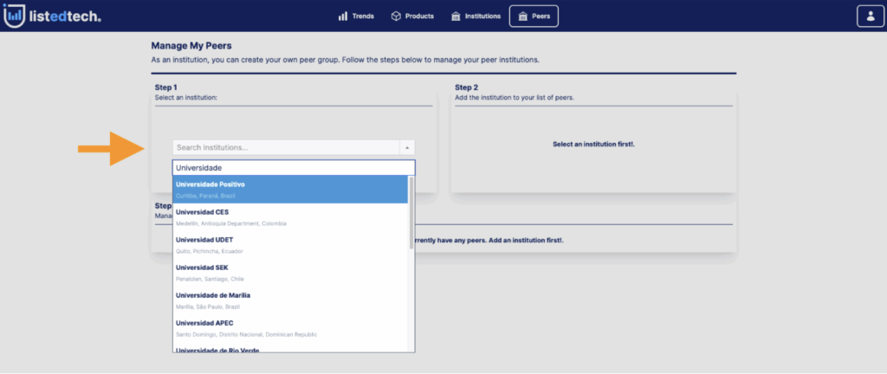This screenshot has height=374, width=887.
Task: Focus the search field containing Universidade
Action: [294, 168]
